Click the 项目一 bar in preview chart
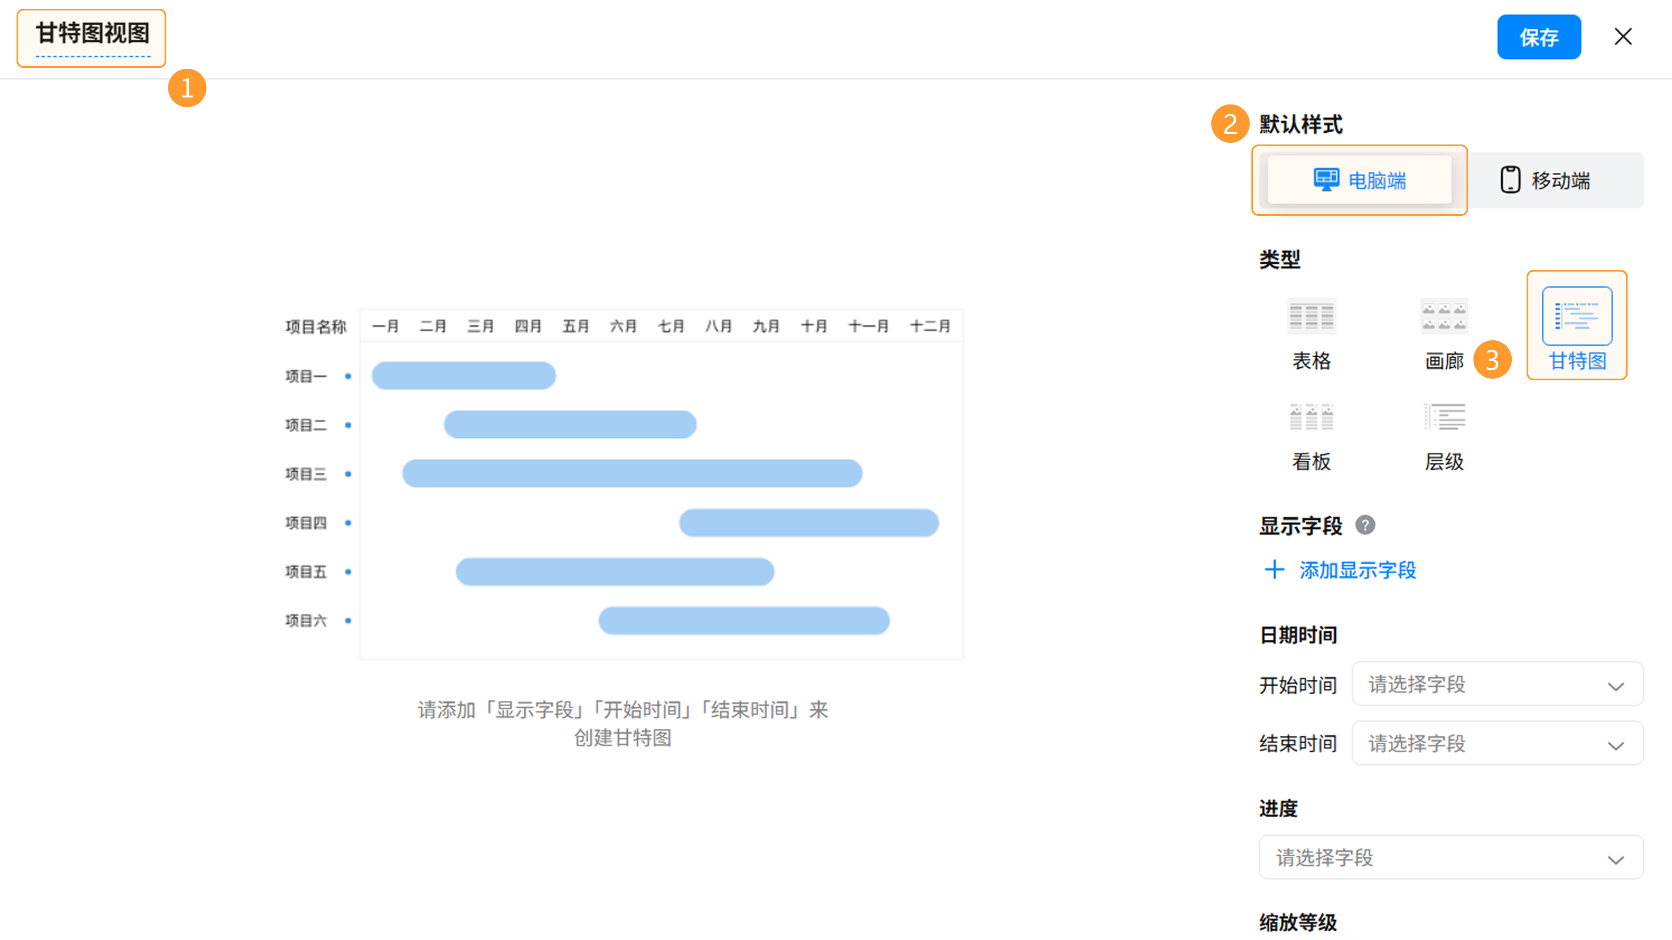The width and height of the screenshot is (1672, 940). click(463, 376)
